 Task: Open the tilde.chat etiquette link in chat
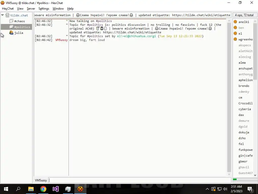coord(132,32)
